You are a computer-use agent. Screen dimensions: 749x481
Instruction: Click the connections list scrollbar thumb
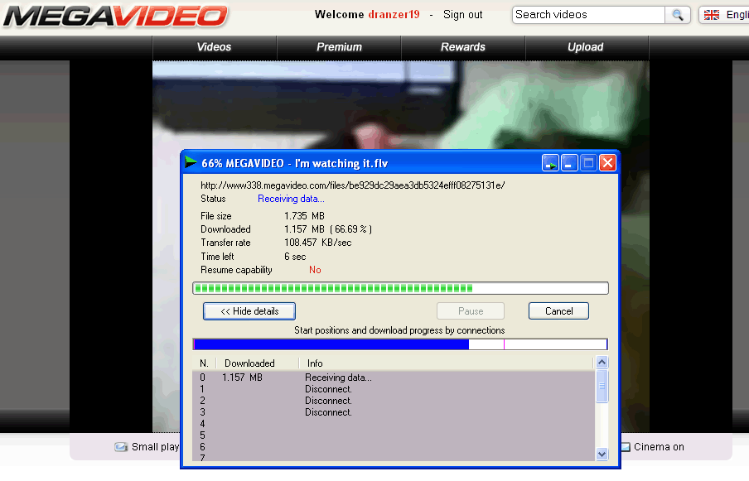click(602, 386)
